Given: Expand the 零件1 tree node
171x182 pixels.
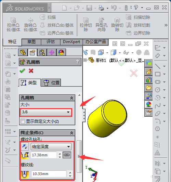Looking at the screenshot, I should tap(85, 60).
